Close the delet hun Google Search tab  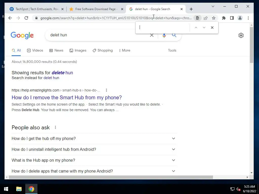coord(182,9)
